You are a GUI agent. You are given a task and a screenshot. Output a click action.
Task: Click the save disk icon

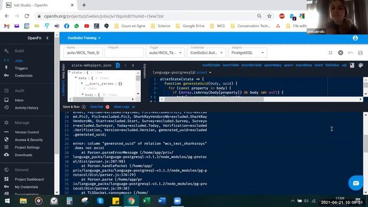(361, 53)
